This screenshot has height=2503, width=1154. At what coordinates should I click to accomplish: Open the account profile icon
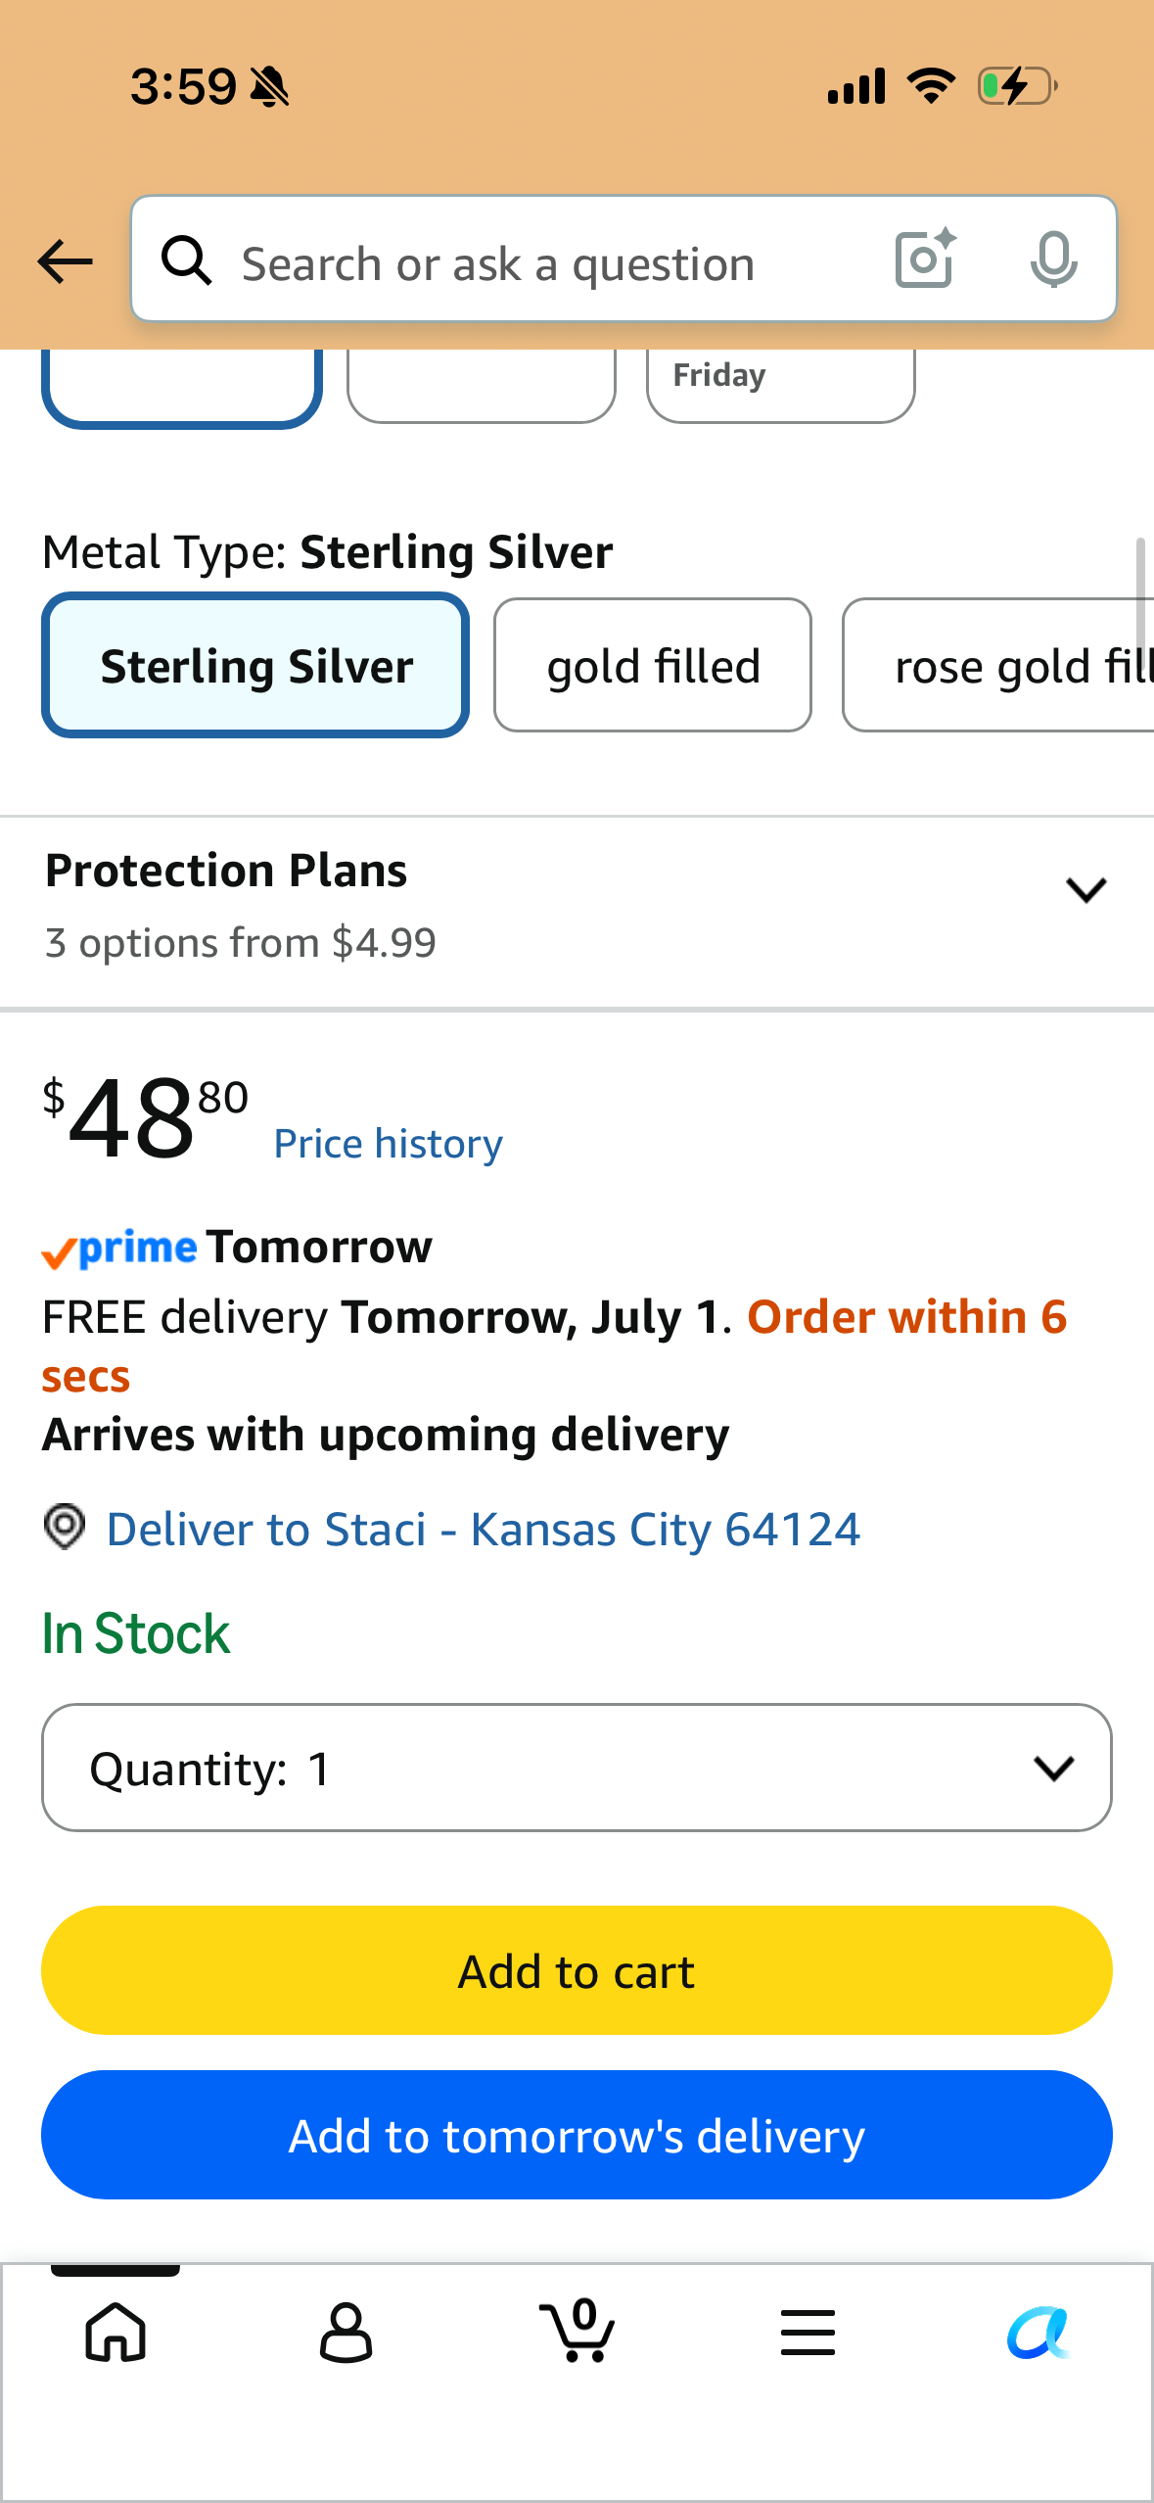pos(346,2332)
